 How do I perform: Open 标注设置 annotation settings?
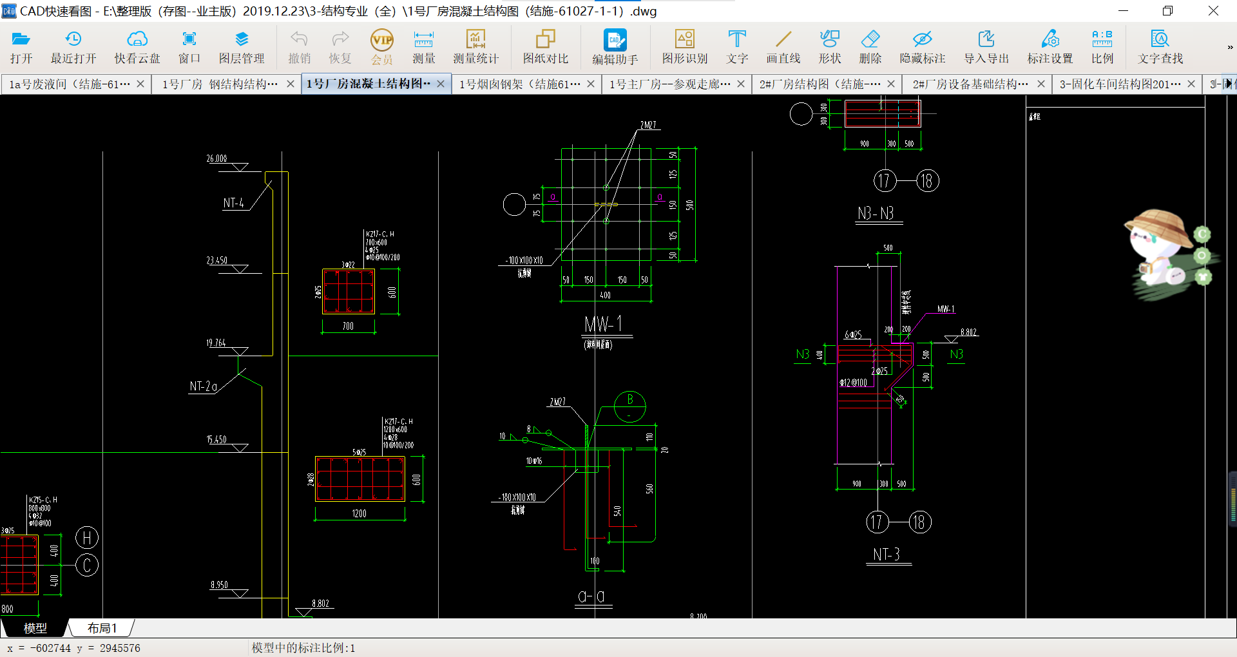point(1050,46)
